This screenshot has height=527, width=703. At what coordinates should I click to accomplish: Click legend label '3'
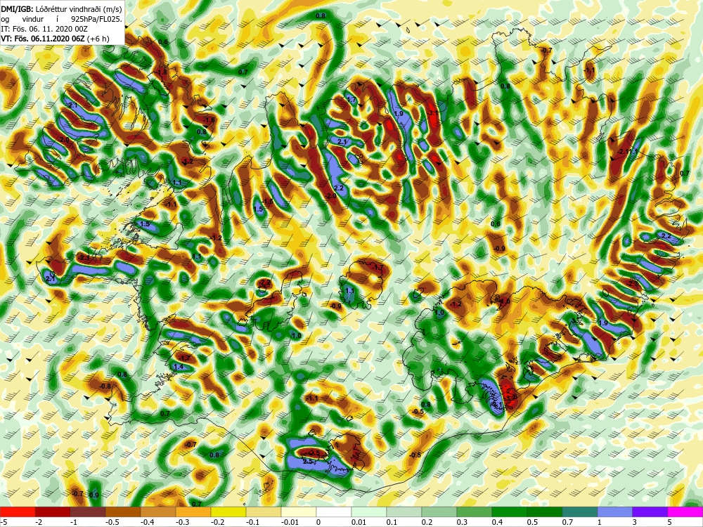click(x=634, y=522)
